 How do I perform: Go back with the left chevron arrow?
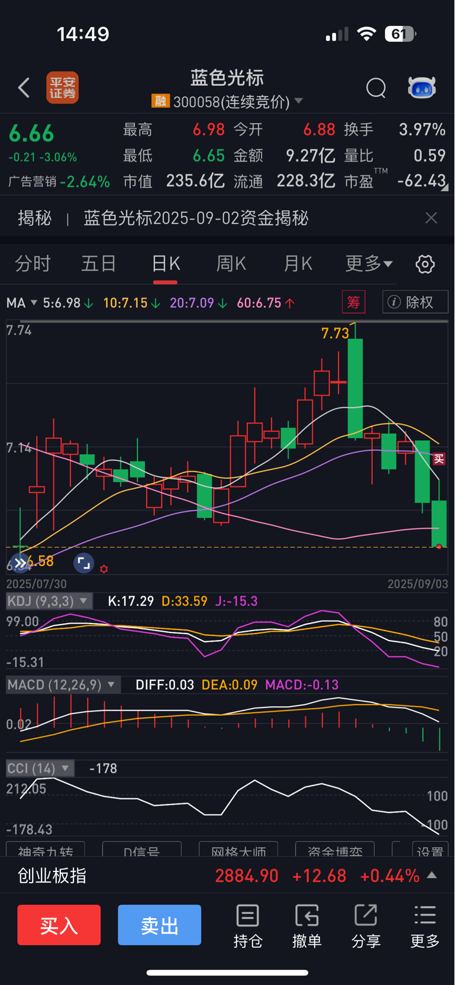click(x=24, y=88)
